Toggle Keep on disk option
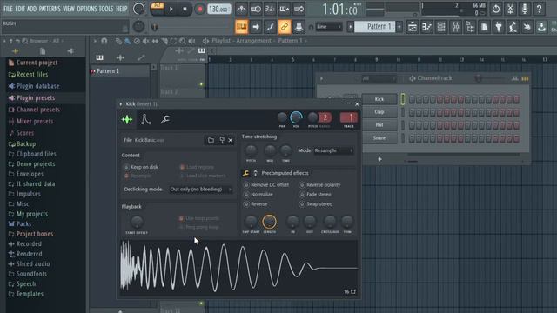 click(141, 167)
